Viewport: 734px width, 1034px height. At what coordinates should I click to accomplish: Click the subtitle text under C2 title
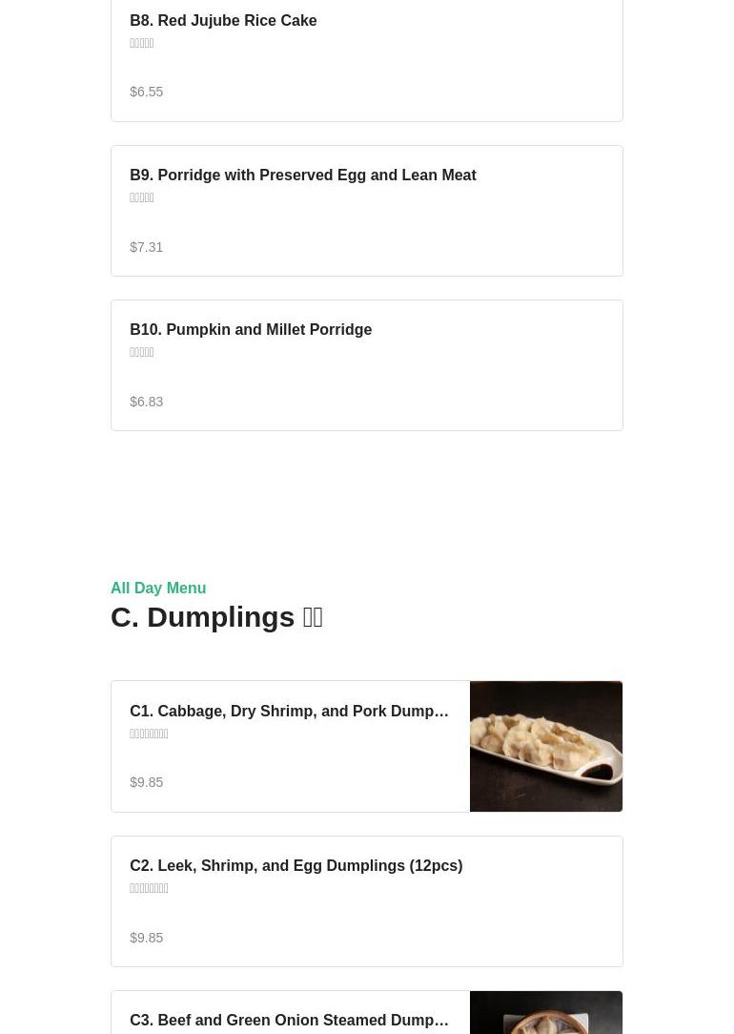click(149, 888)
